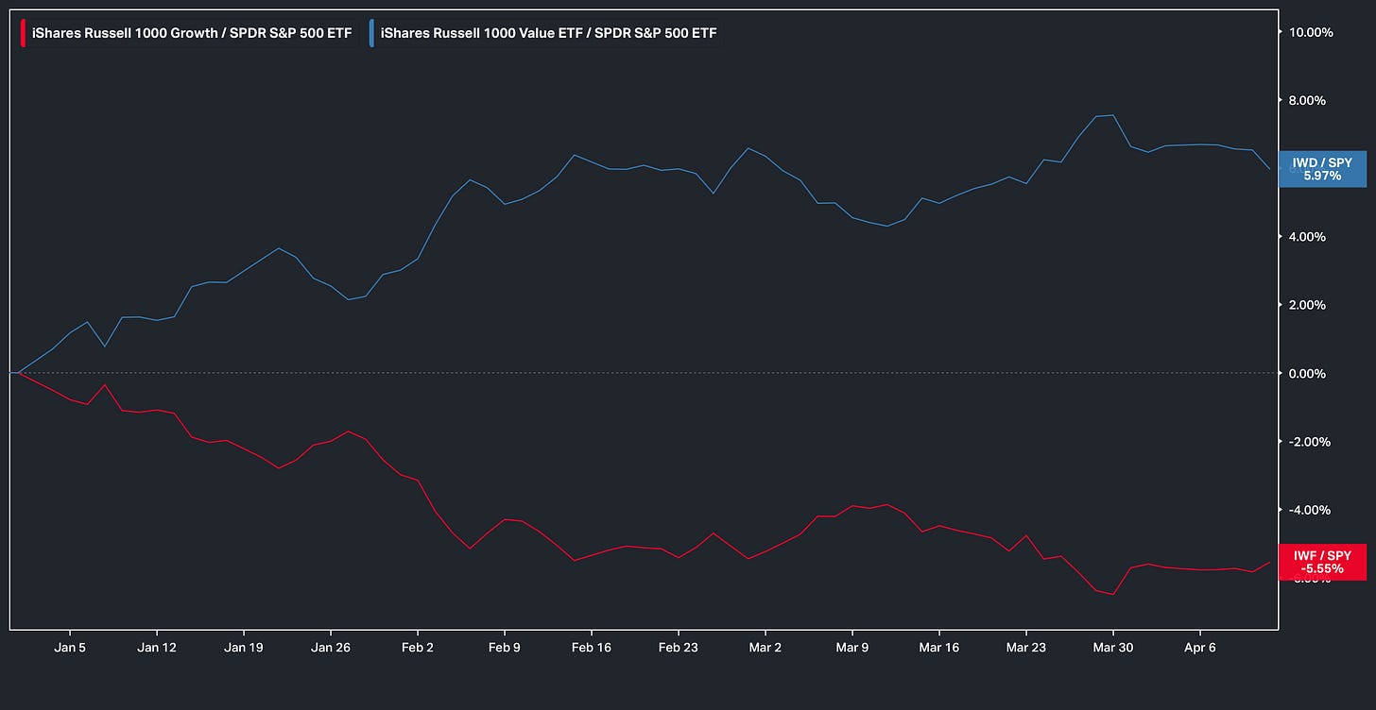Click the Mar 16 date label
1376x710 pixels.
click(x=939, y=648)
